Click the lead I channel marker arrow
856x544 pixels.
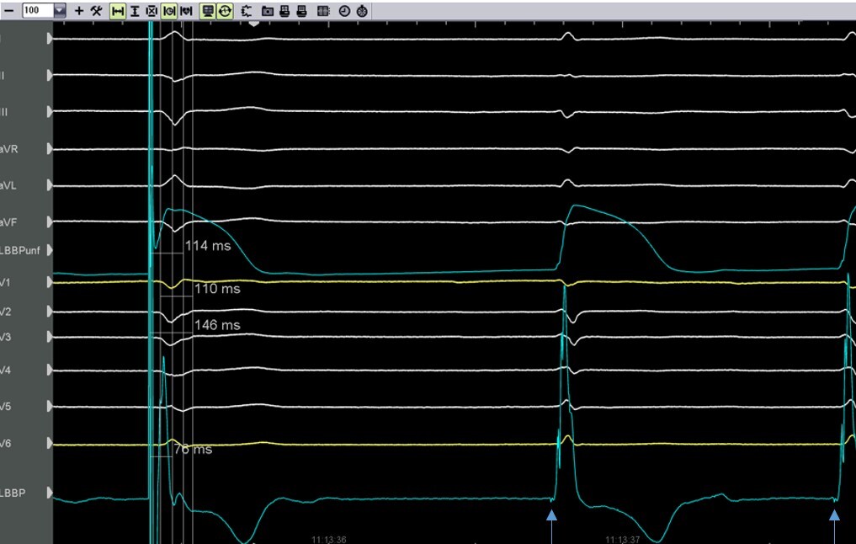pyautogui.click(x=50, y=39)
